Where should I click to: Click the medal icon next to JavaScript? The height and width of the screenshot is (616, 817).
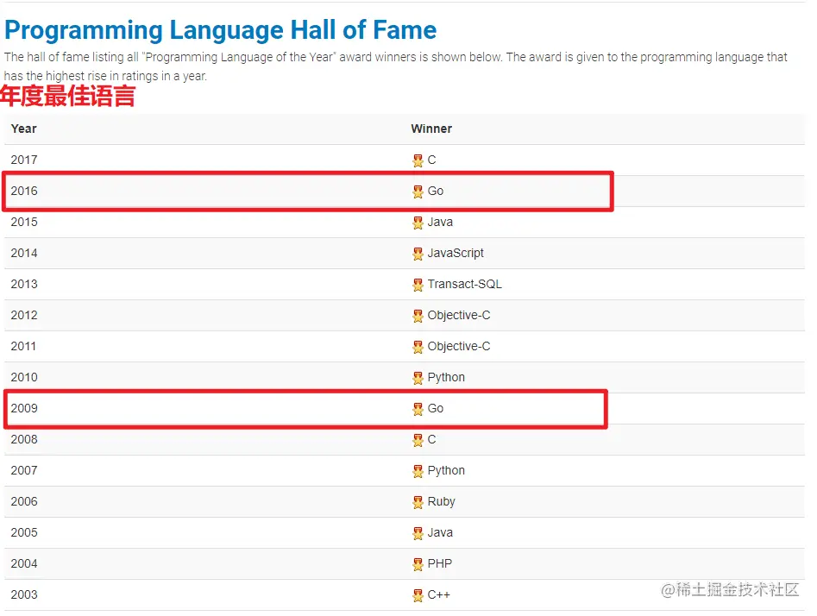[418, 254]
